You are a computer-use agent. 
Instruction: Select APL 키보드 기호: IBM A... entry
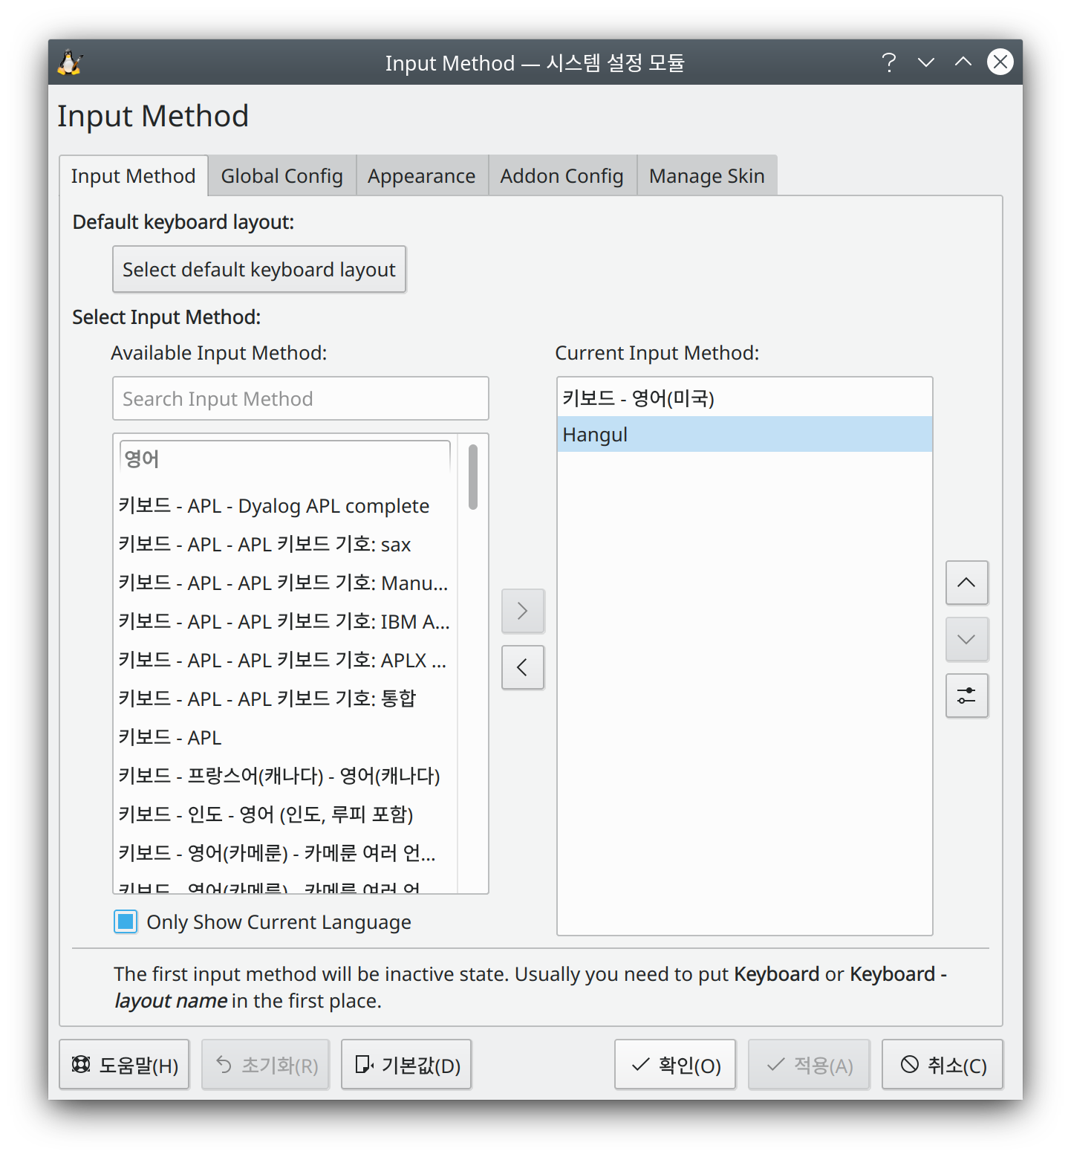[x=285, y=622]
